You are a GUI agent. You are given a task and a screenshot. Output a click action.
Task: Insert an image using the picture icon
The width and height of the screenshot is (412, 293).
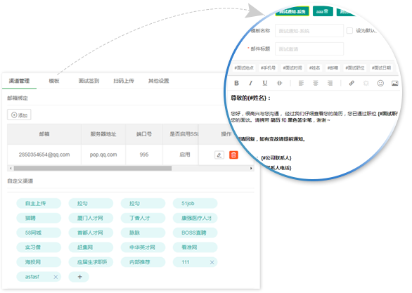(x=394, y=83)
